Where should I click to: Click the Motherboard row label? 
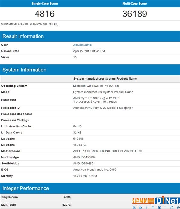click(10, 151)
